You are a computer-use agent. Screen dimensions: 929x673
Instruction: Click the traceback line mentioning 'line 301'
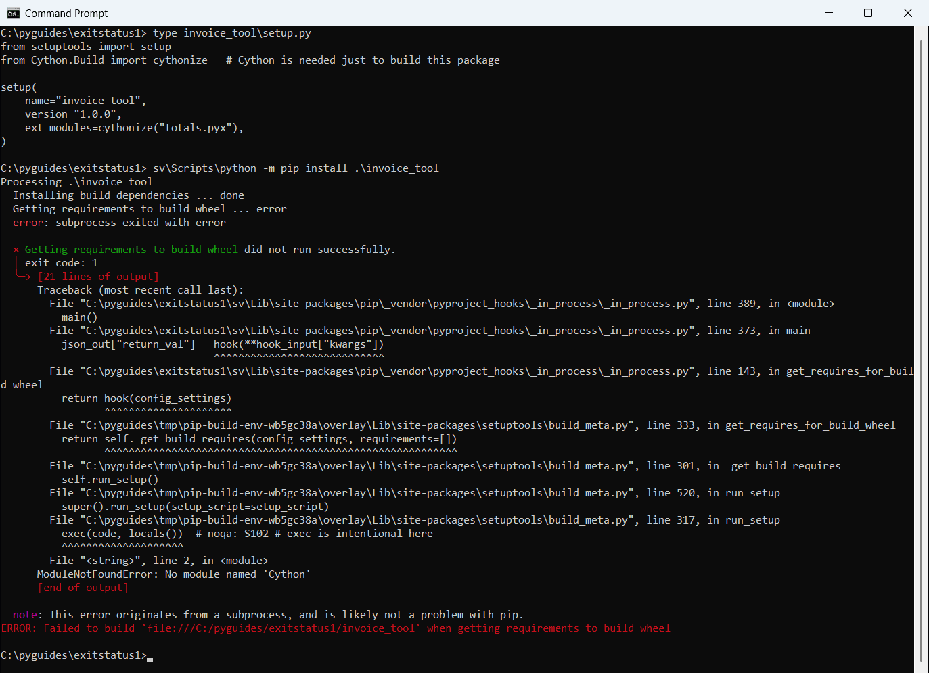tap(445, 466)
